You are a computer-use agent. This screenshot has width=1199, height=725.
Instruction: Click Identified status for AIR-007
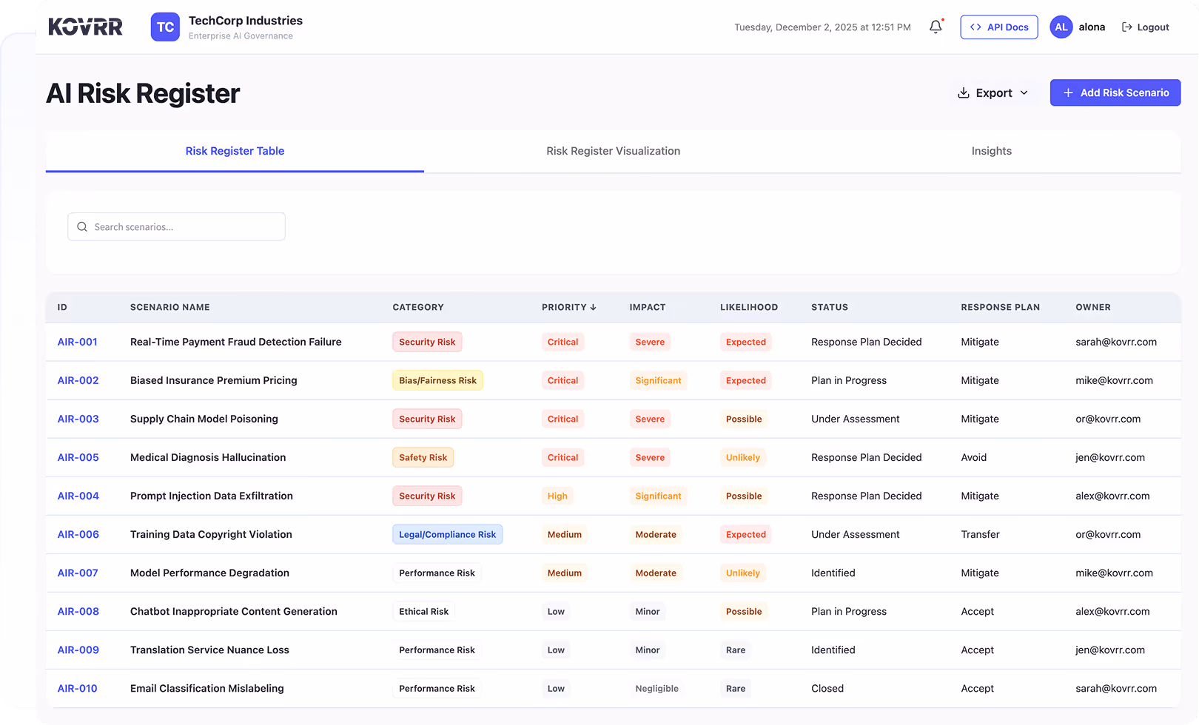tap(833, 573)
